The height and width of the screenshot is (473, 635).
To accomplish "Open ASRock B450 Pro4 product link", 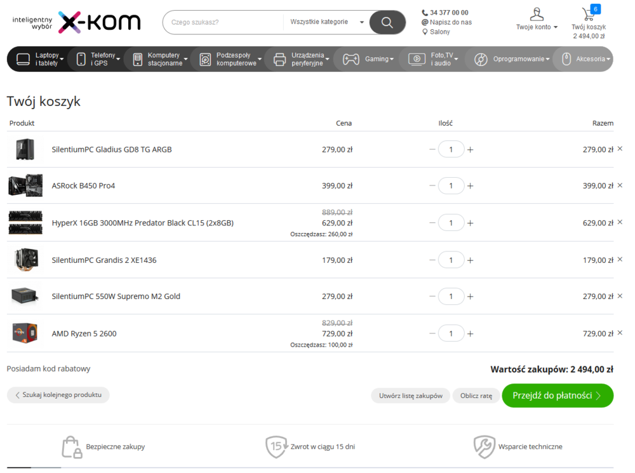I will (83, 185).
